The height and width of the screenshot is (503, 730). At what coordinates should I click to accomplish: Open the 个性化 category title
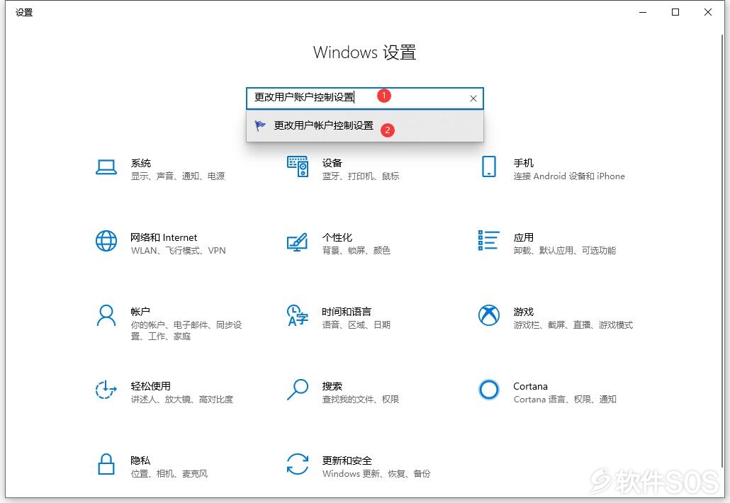pyautogui.click(x=337, y=237)
